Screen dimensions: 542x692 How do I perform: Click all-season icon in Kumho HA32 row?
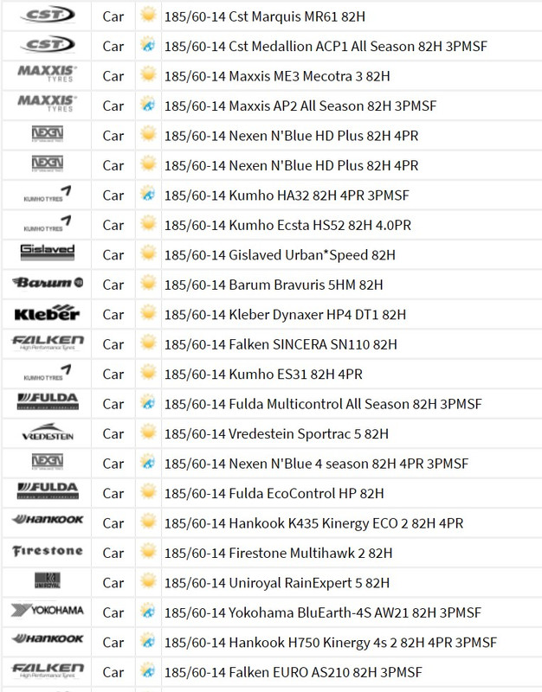click(x=148, y=194)
